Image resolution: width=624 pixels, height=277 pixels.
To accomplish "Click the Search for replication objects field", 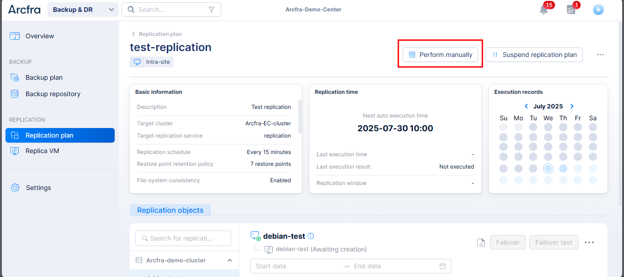I will pos(183,238).
